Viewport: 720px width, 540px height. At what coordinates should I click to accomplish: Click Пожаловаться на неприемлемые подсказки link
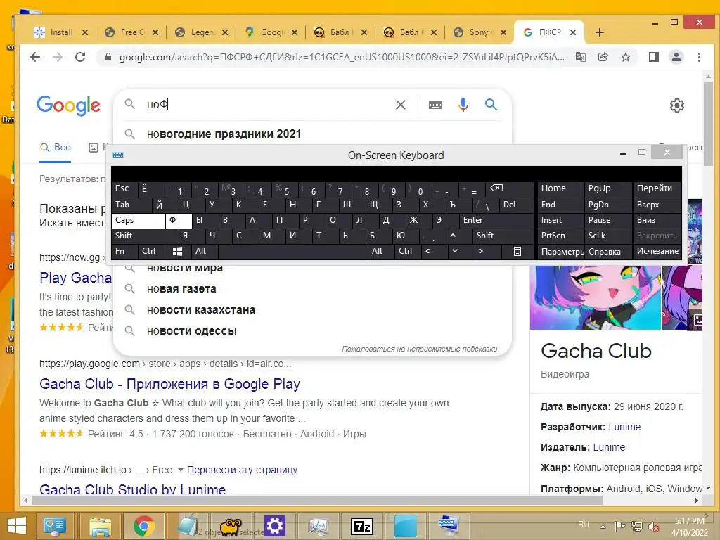point(419,349)
